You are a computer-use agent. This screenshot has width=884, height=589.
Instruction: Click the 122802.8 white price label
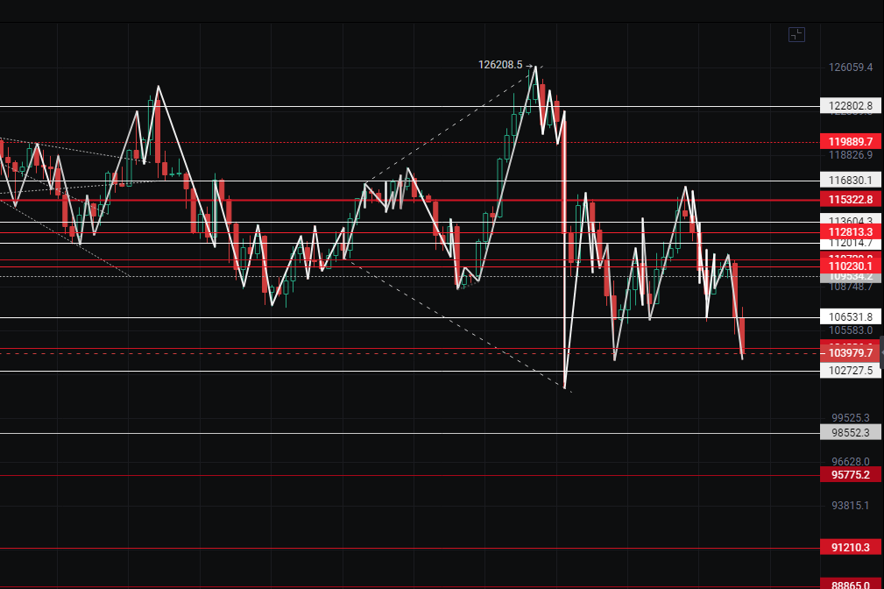[x=850, y=106]
